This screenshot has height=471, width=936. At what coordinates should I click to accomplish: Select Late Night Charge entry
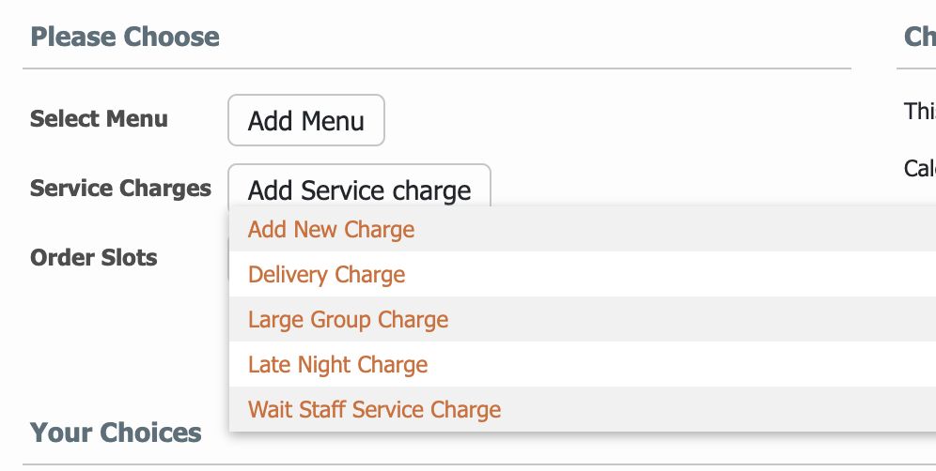(x=583, y=364)
